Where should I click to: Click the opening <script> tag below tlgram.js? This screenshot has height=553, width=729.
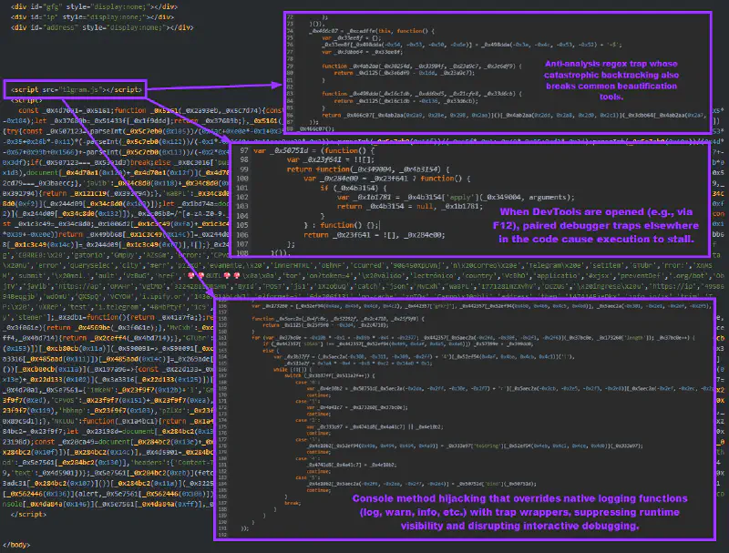click(31, 100)
